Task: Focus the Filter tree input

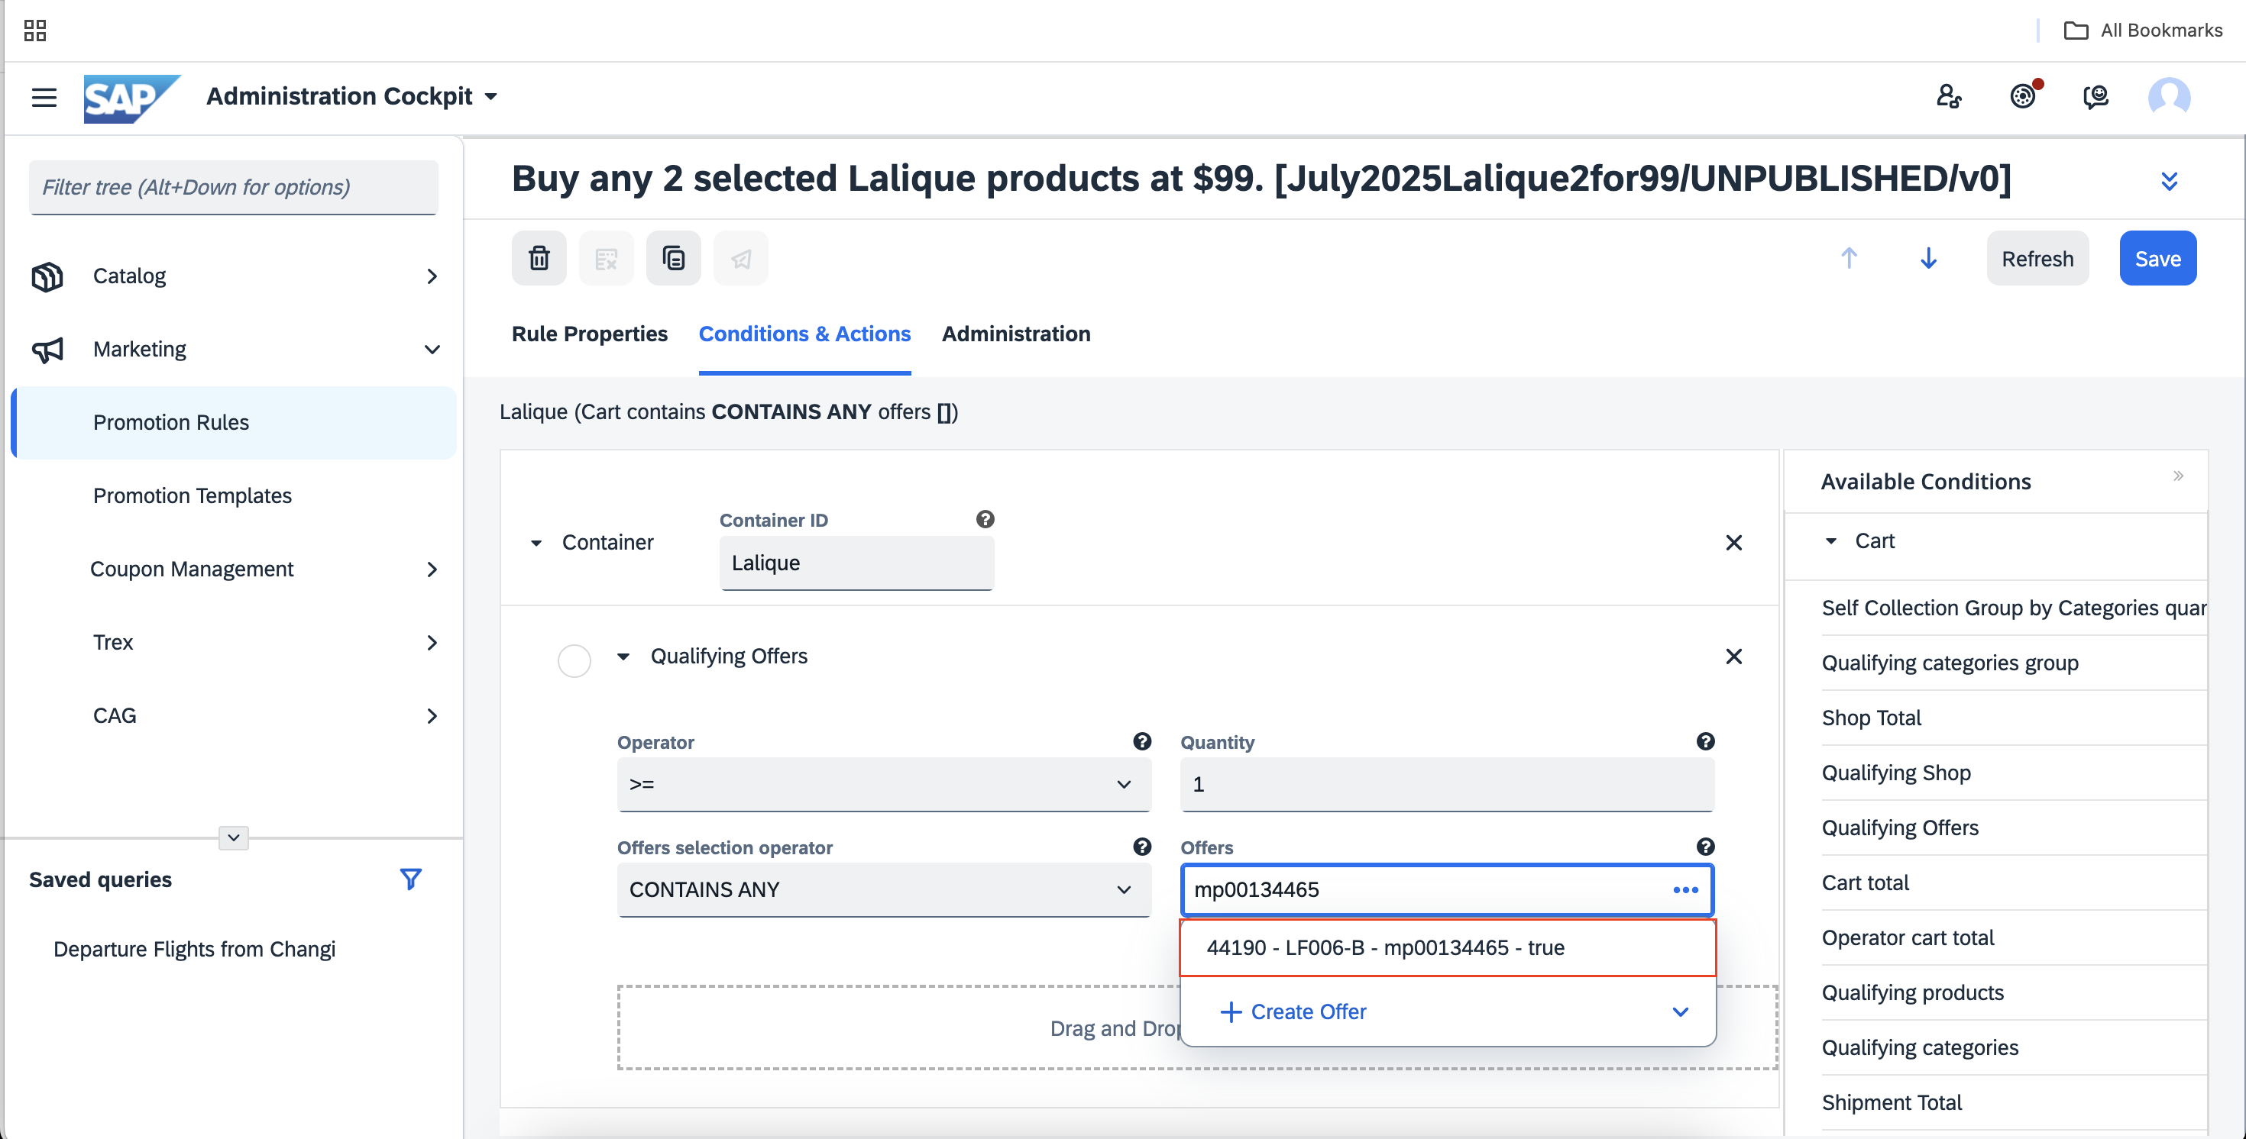Action: (233, 187)
